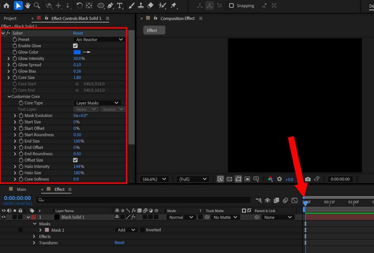Select the Zoom magnifier tool
This screenshot has width=374, height=253.
[37, 5]
